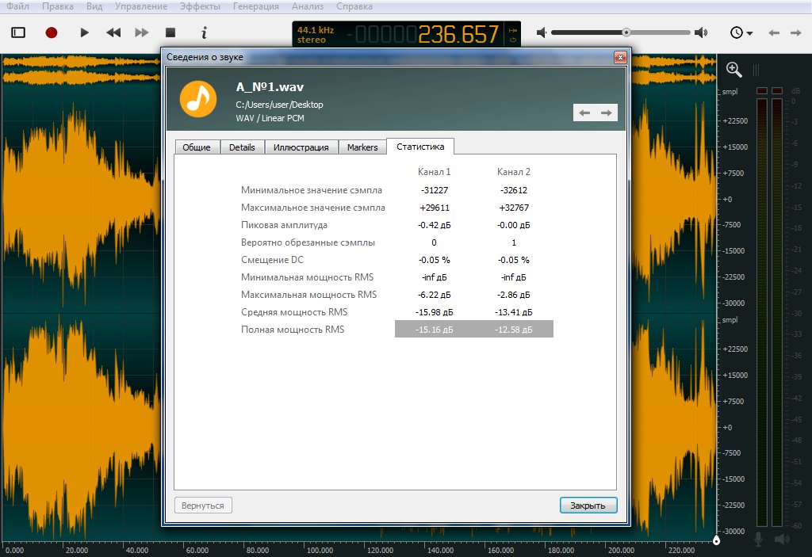Viewport: 812px width, 557px height.
Task: Click the speaker icon below the level meters
Action: point(781,539)
